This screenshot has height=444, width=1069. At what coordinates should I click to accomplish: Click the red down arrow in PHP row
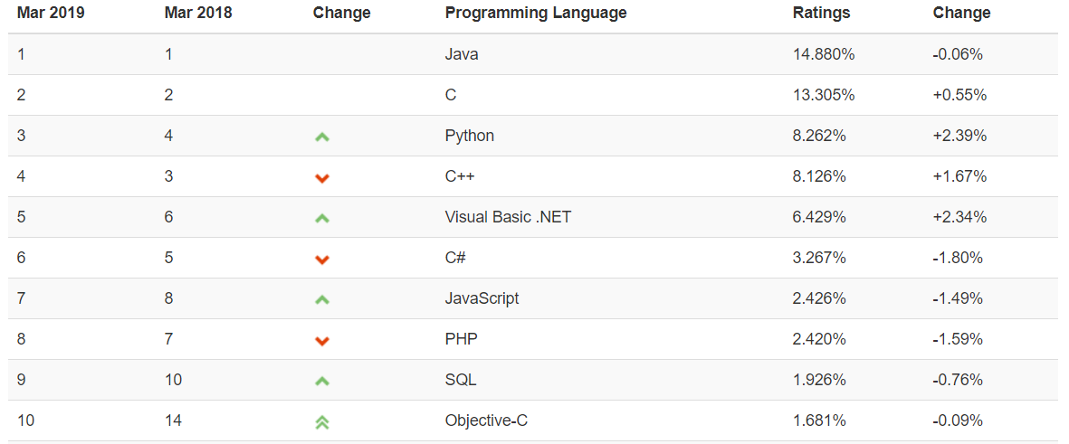[x=322, y=341]
